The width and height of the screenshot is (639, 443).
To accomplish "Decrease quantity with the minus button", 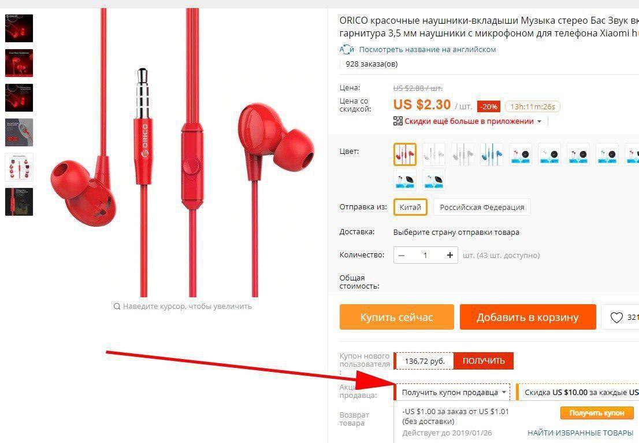I will click(x=402, y=256).
